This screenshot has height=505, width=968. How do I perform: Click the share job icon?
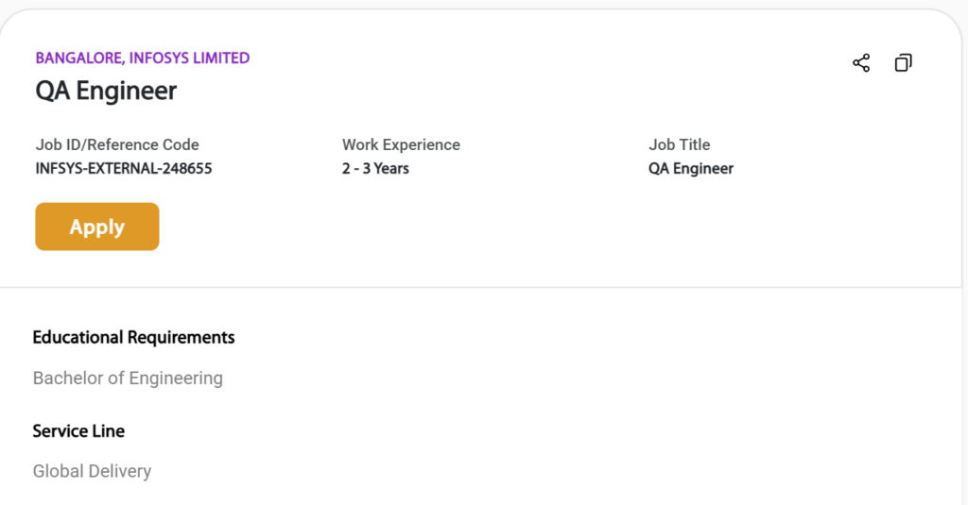(x=861, y=63)
